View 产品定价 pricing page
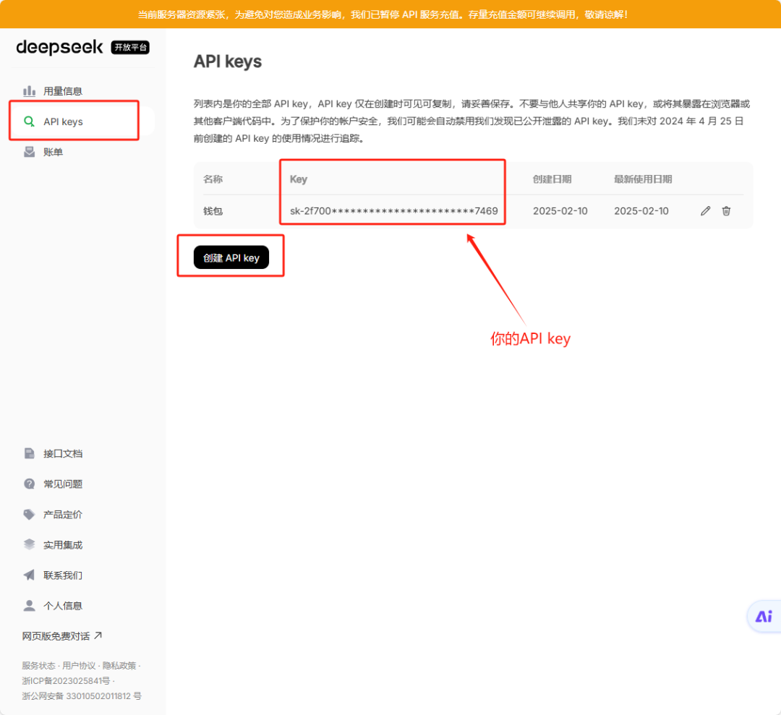 [63, 514]
